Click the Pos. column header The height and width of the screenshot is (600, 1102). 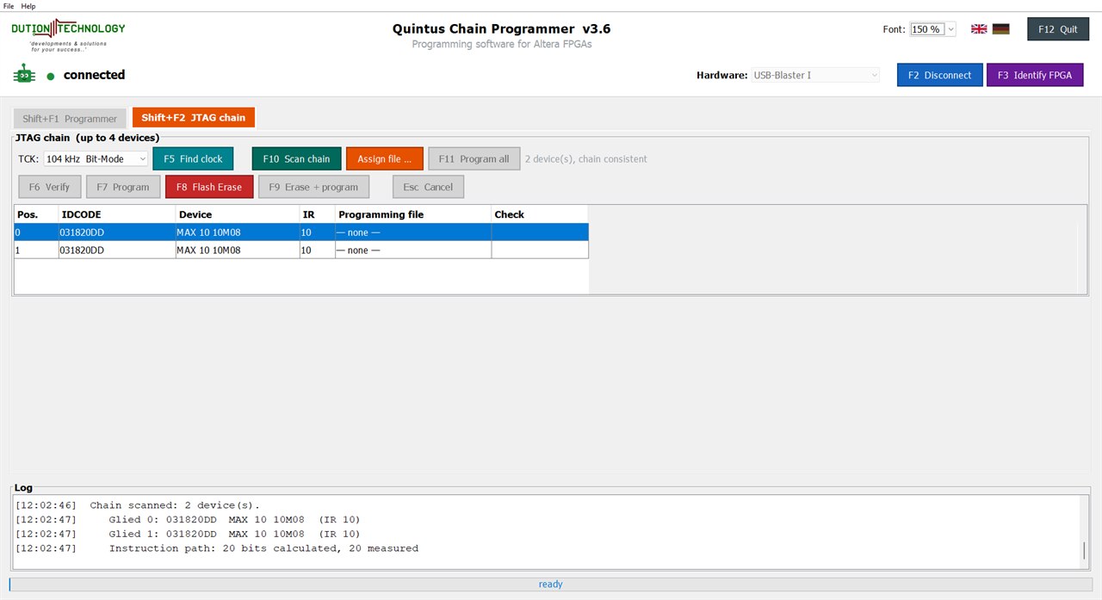click(x=36, y=214)
